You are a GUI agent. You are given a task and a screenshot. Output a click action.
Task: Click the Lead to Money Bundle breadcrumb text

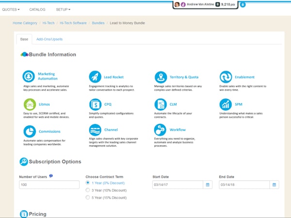pos(127,23)
